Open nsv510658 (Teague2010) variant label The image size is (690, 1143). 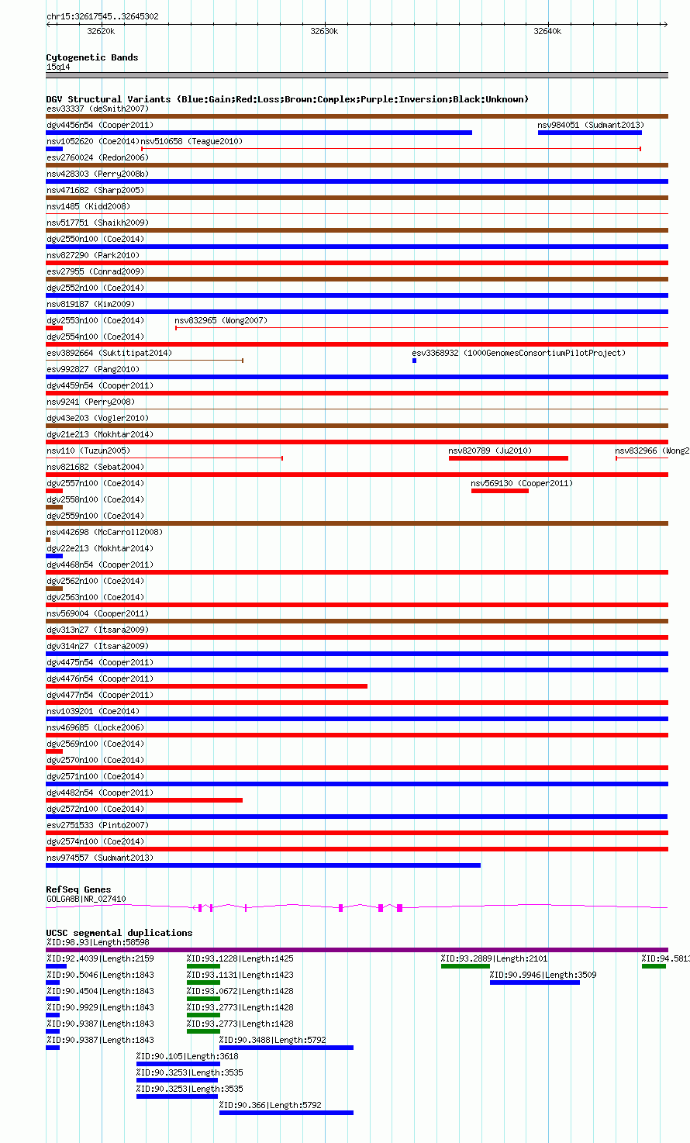click(x=191, y=141)
